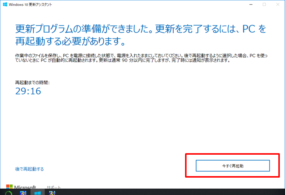Select the Windows 10 更新アシスタント taskbar icon

pyautogui.click(x=38, y=192)
